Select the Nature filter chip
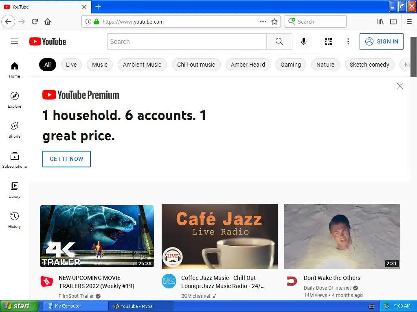 click(x=325, y=65)
